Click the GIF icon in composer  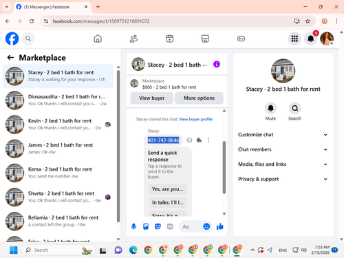point(170,226)
